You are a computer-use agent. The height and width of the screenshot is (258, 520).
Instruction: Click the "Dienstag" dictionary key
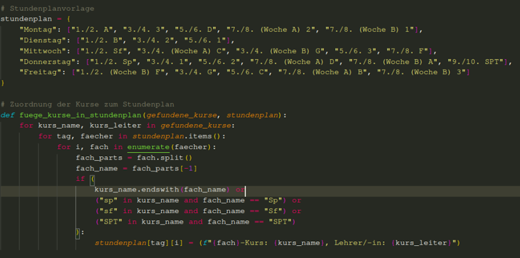click(43, 41)
